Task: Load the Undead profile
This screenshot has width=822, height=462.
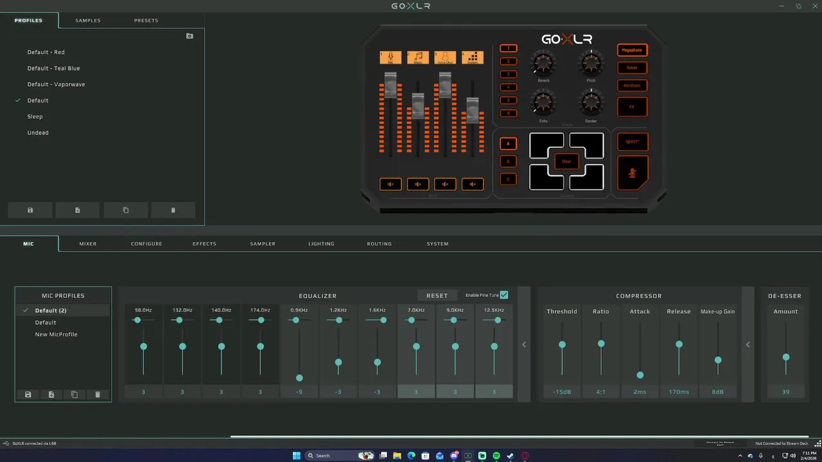Action: [x=38, y=133]
